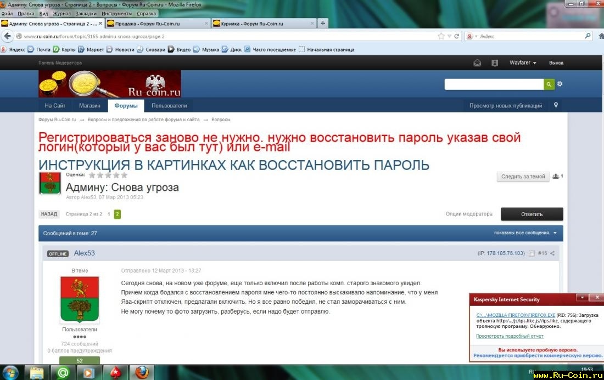
Task: Click the Вопросы breadcrumb link
Action: 221,120
